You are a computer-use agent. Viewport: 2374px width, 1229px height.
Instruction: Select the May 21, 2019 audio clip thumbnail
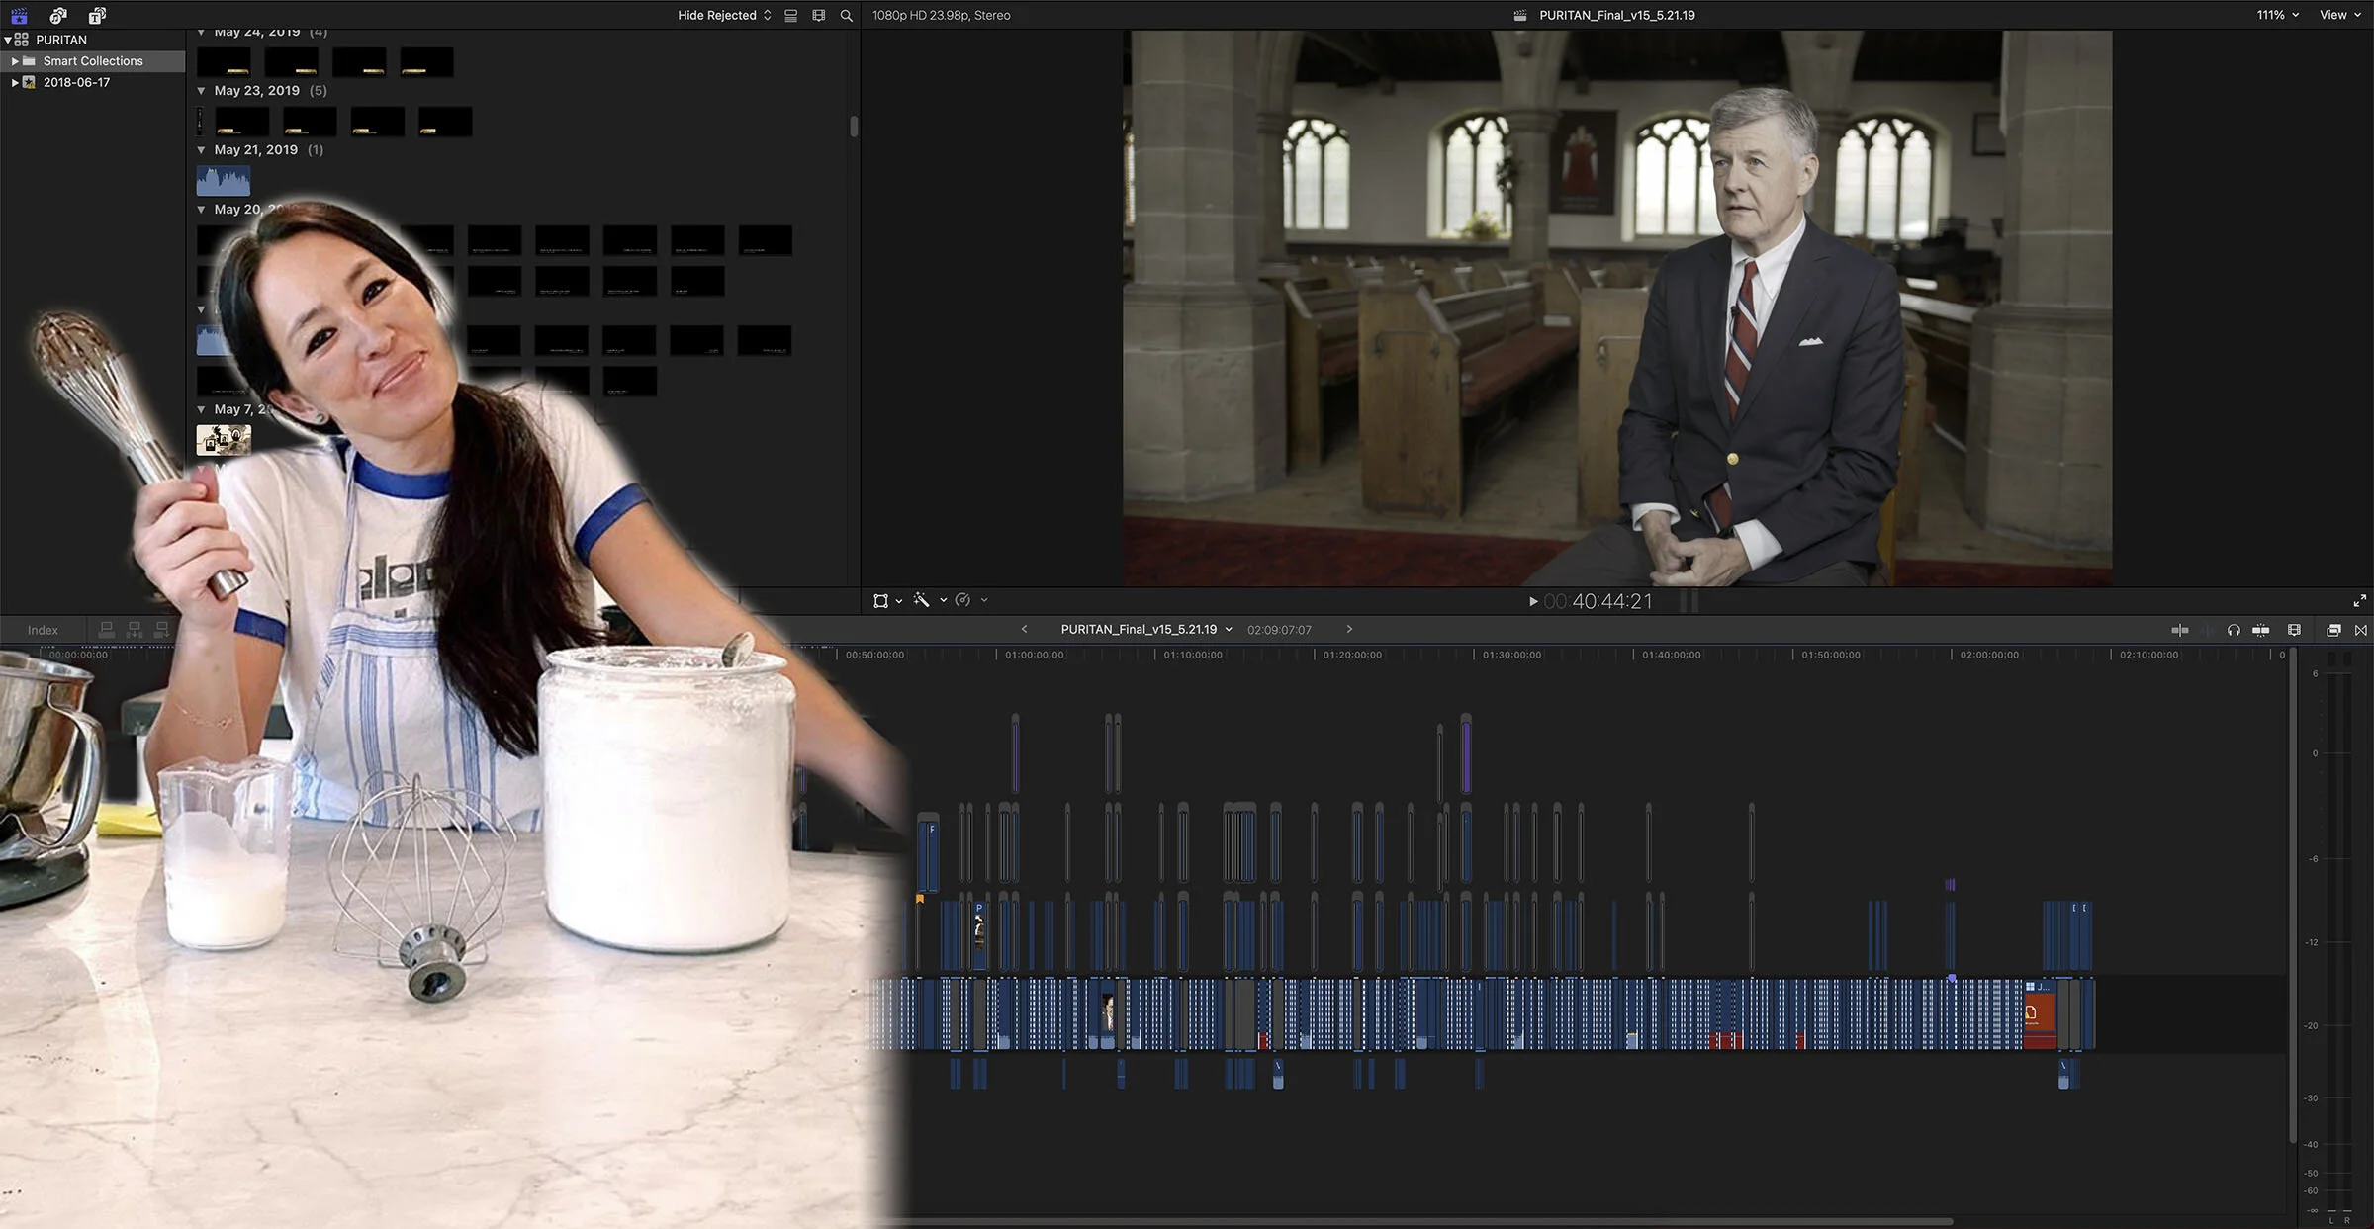(x=224, y=180)
